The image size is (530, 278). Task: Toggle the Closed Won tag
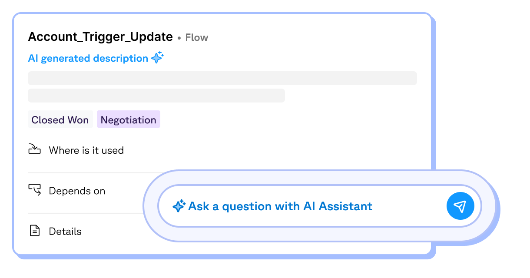[60, 120]
